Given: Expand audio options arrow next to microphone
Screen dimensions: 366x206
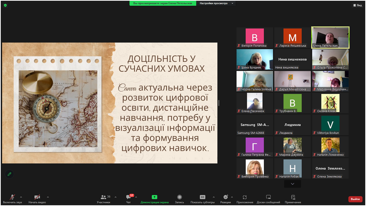Looking at the screenshot, I should point(21,197).
